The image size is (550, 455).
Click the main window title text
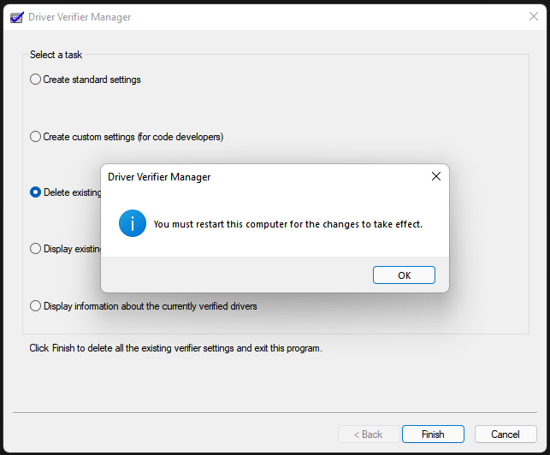pos(80,17)
